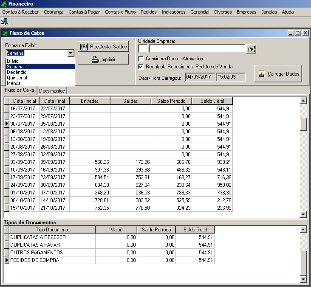Click the Financeiro application title icon
The width and height of the screenshot is (311, 287).
pos(4,3)
